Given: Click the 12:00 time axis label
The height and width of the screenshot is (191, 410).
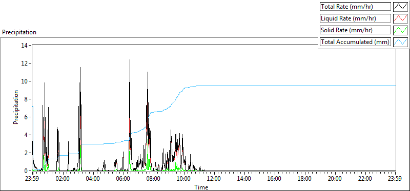Looking at the screenshot, I should coord(214,179).
